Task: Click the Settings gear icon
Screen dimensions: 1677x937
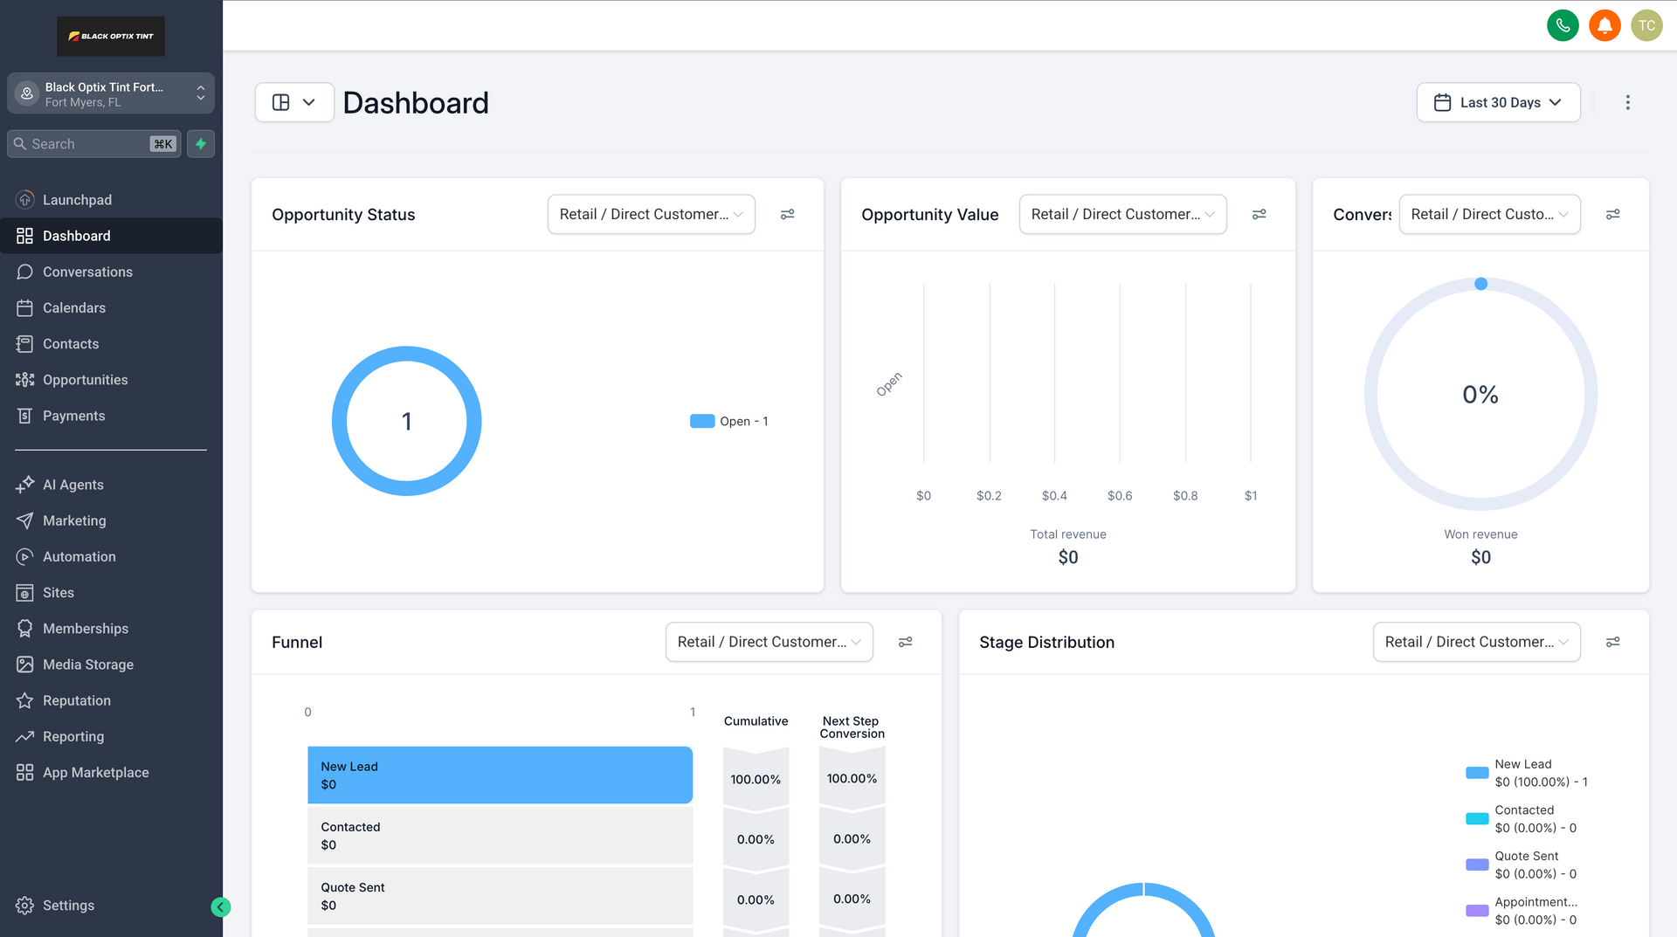Action: (24, 906)
